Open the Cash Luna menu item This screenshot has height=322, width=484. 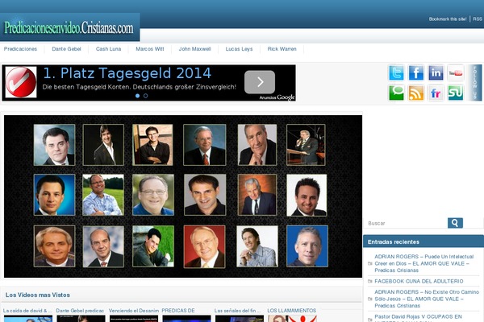point(108,49)
